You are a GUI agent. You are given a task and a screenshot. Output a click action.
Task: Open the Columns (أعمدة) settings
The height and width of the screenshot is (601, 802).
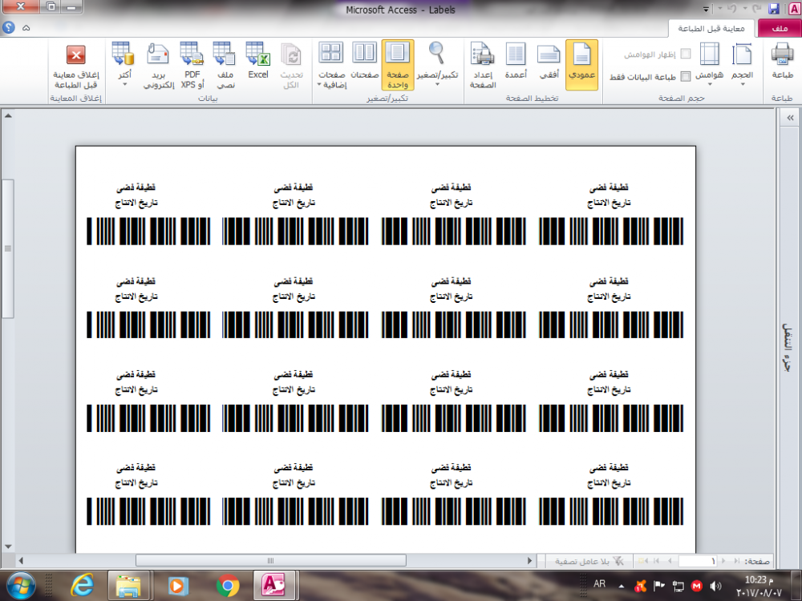tap(516, 62)
